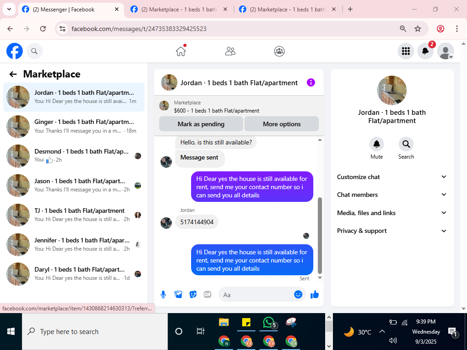Click the large listing photo in right panel
This screenshot has width=467, height=350.
pyautogui.click(x=392, y=91)
